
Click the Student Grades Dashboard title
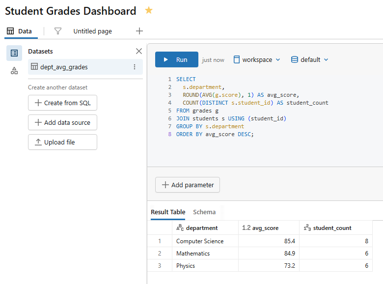[x=71, y=11]
